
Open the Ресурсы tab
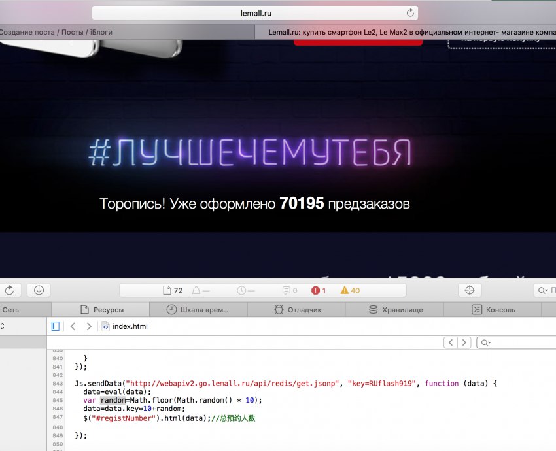101,310
